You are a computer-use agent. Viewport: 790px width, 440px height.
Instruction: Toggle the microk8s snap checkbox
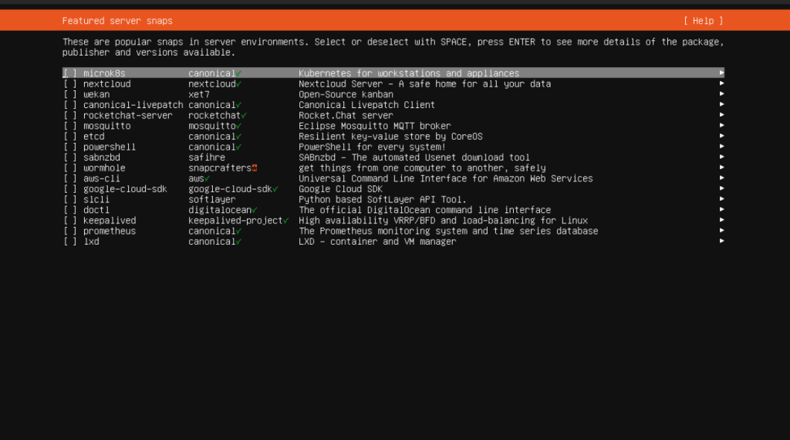click(70, 73)
